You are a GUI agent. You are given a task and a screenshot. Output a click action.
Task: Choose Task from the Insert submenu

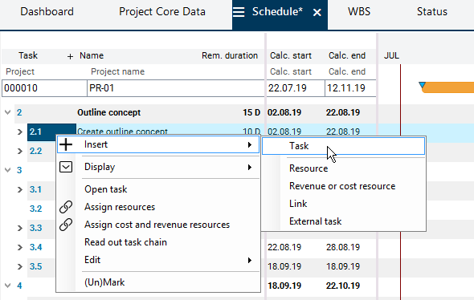click(343, 146)
